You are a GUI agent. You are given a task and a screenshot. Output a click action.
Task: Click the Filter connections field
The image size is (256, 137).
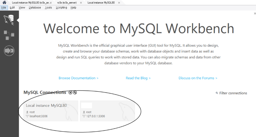[x=233, y=93]
